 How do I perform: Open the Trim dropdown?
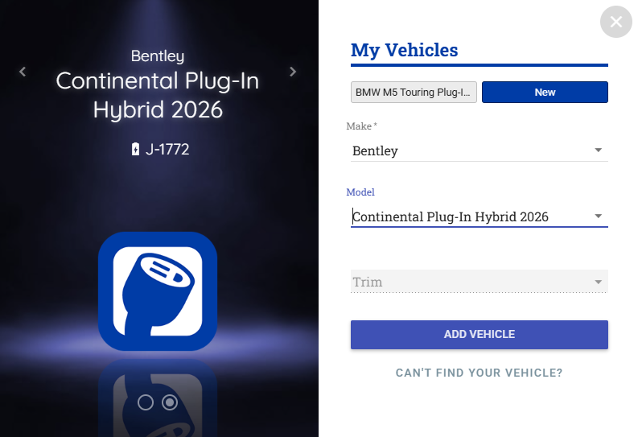479,282
